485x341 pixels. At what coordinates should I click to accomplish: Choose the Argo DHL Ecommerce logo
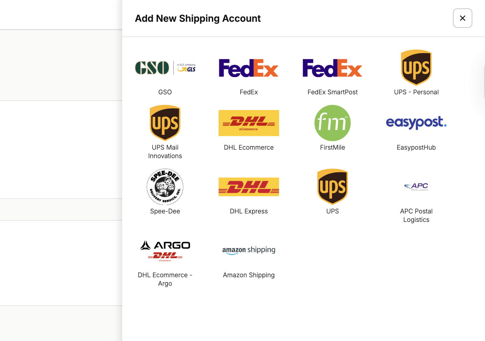click(x=165, y=251)
